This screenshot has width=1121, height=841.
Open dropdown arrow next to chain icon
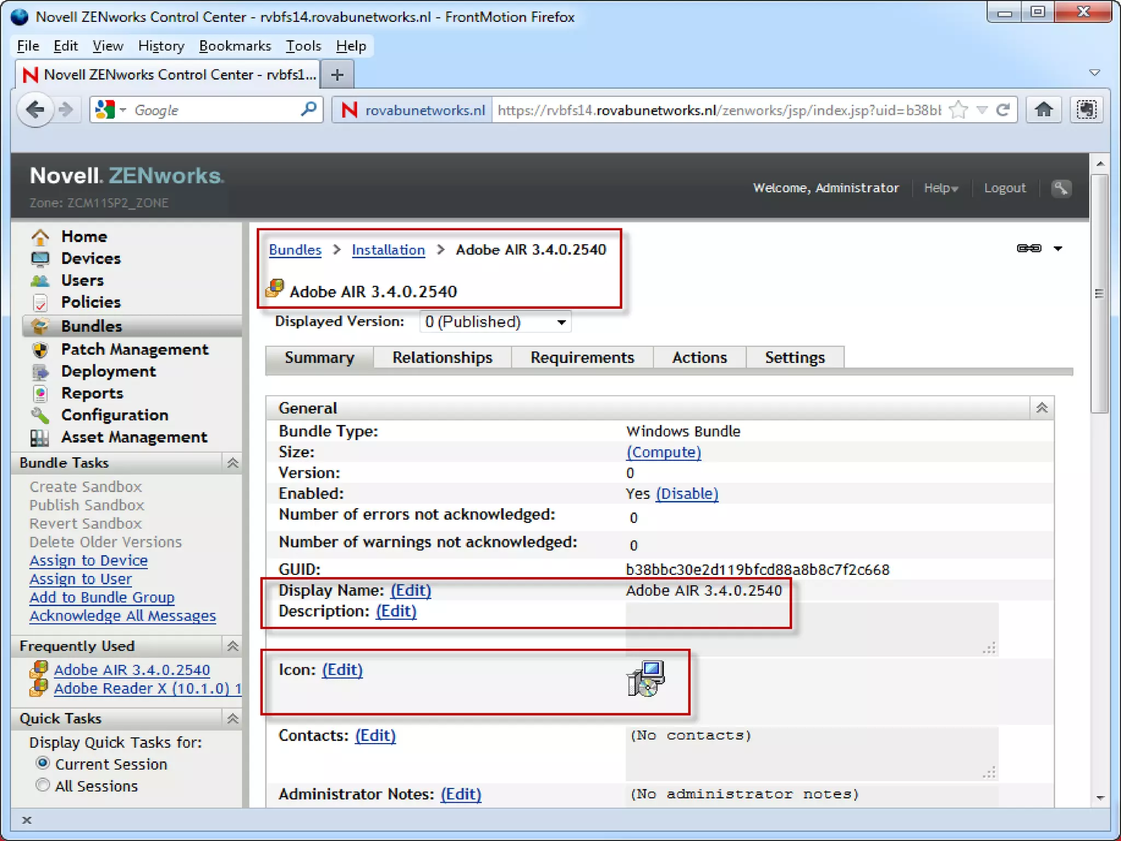point(1058,249)
